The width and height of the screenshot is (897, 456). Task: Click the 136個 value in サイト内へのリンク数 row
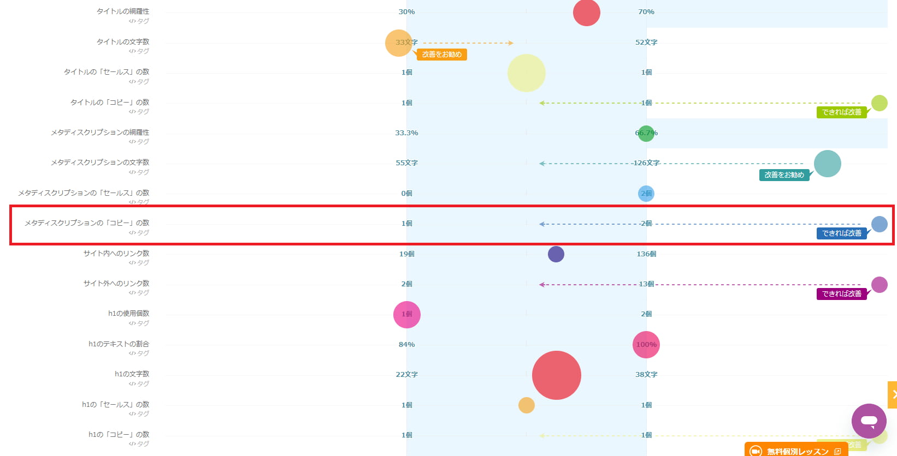(x=646, y=254)
